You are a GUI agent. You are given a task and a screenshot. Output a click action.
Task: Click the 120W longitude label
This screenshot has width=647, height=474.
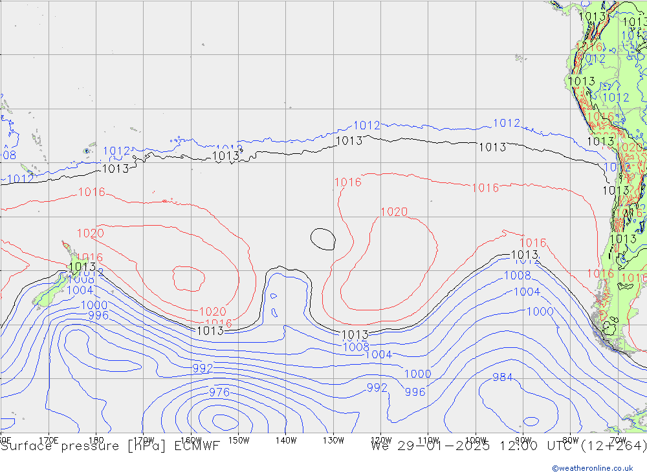coord(380,440)
